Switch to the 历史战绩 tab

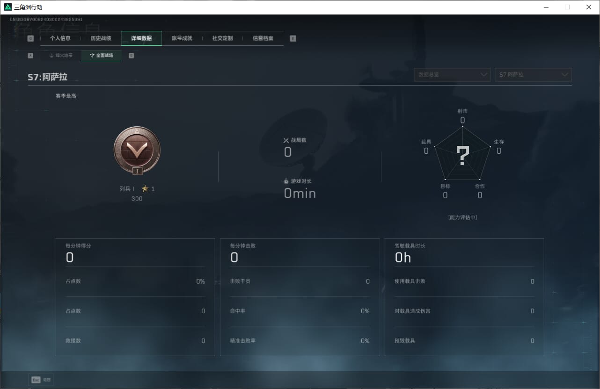point(101,38)
